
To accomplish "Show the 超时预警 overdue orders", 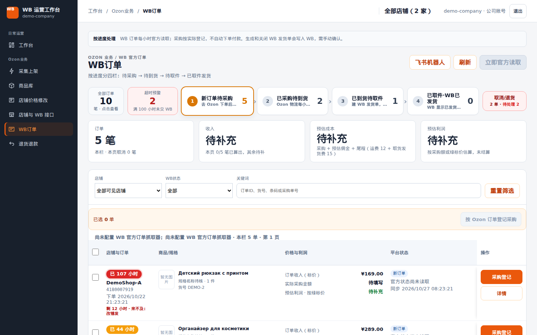I will coord(153,101).
